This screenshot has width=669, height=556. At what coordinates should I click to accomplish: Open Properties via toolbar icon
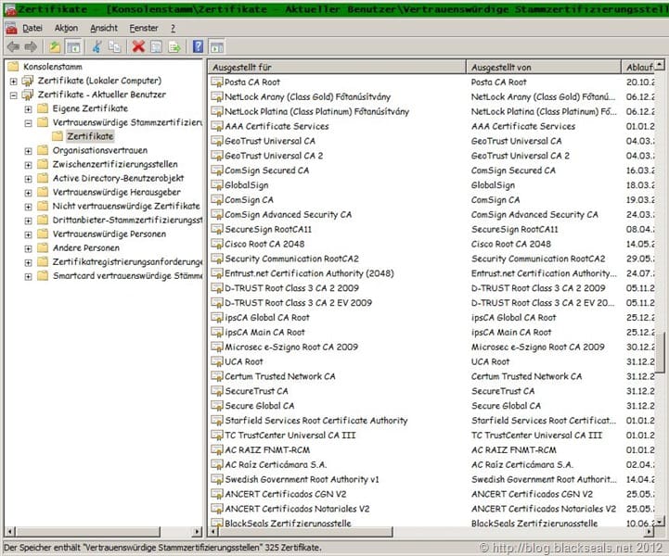(x=156, y=47)
